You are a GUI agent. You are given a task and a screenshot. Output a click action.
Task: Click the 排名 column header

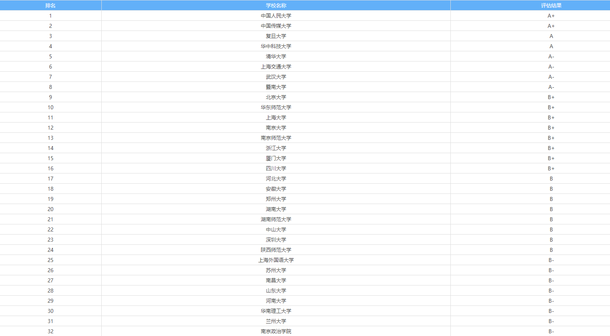(50, 5)
